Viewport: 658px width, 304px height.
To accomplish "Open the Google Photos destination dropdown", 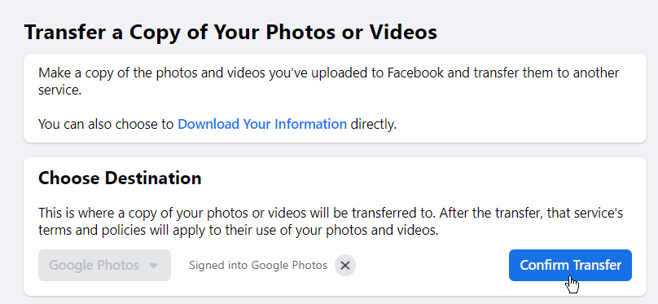I will pos(104,266).
